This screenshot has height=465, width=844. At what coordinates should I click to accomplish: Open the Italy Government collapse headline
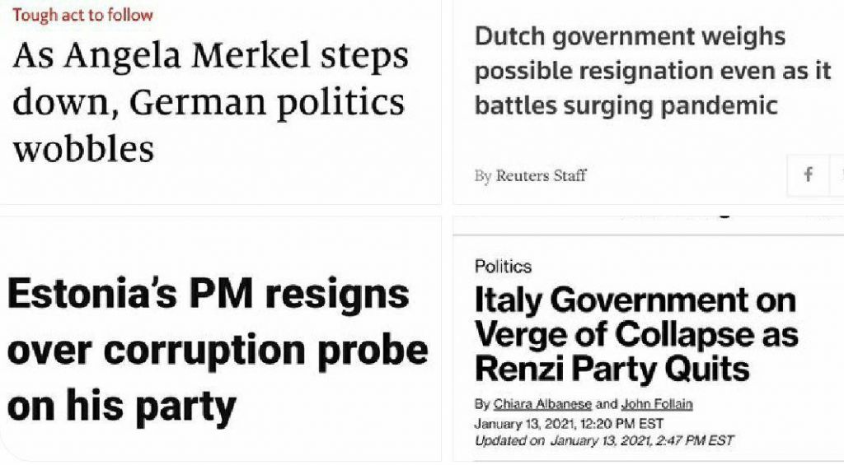coord(635,334)
